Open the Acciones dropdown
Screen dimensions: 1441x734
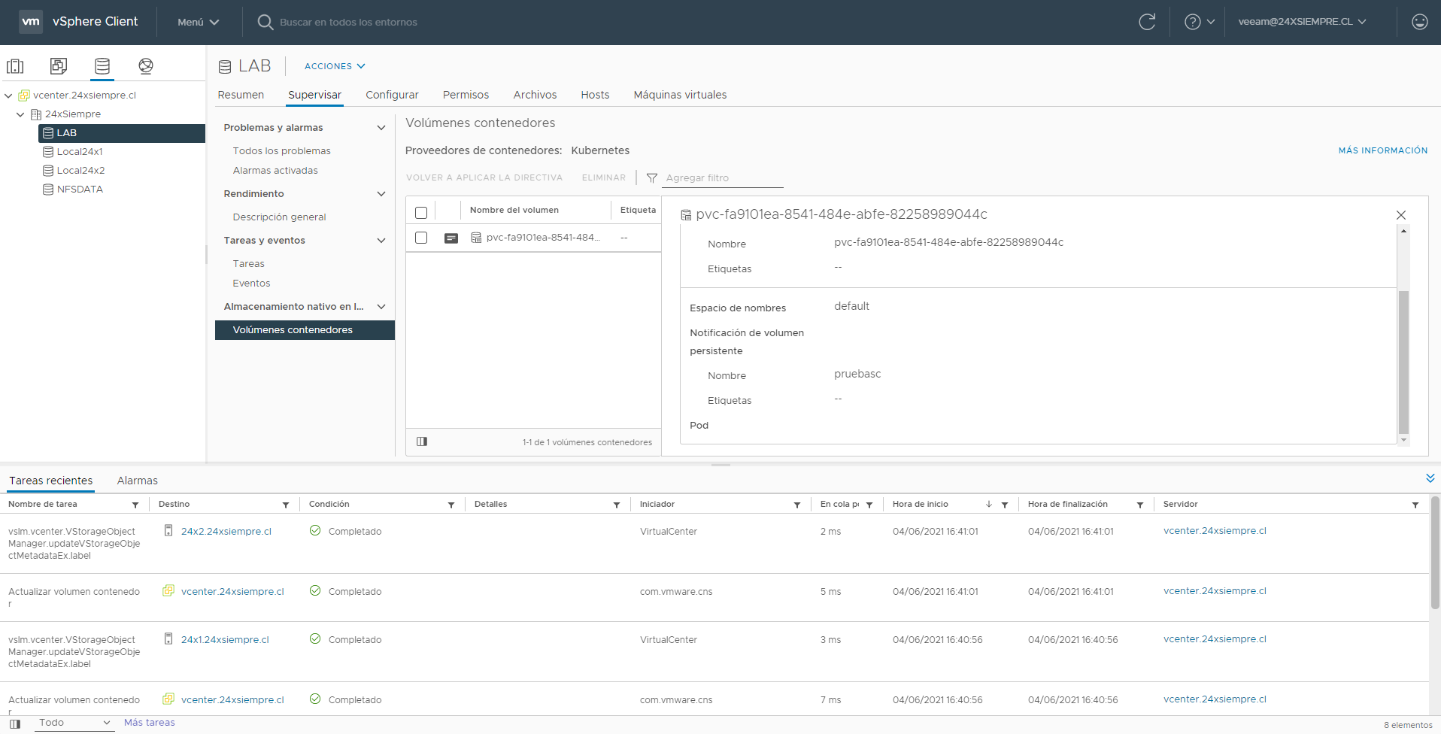coord(335,66)
